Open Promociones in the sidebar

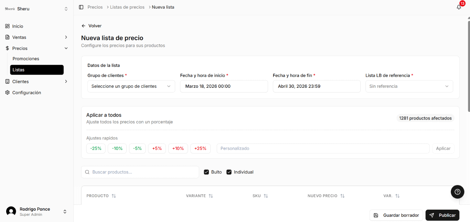click(x=26, y=59)
